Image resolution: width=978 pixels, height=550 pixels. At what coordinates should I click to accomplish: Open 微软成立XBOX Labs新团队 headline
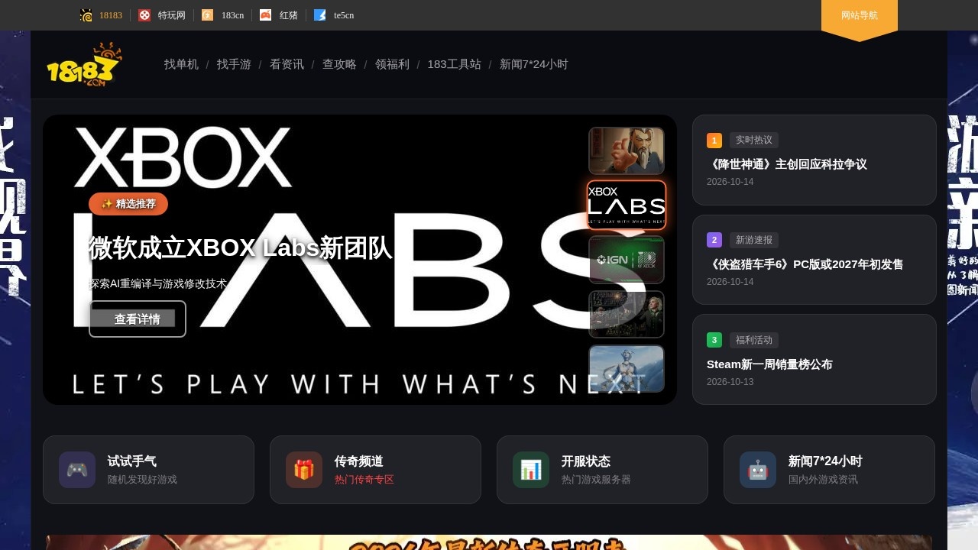[x=241, y=248]
